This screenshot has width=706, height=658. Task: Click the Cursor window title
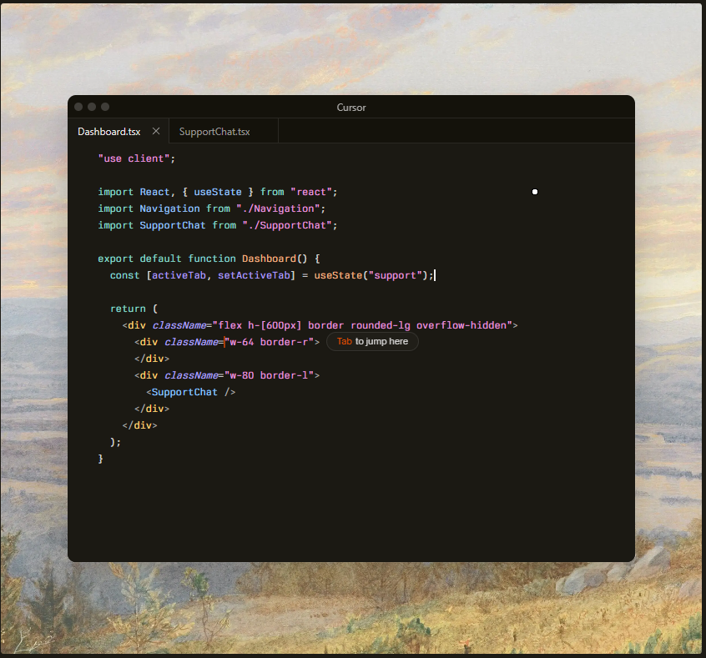tap(351, 108)
